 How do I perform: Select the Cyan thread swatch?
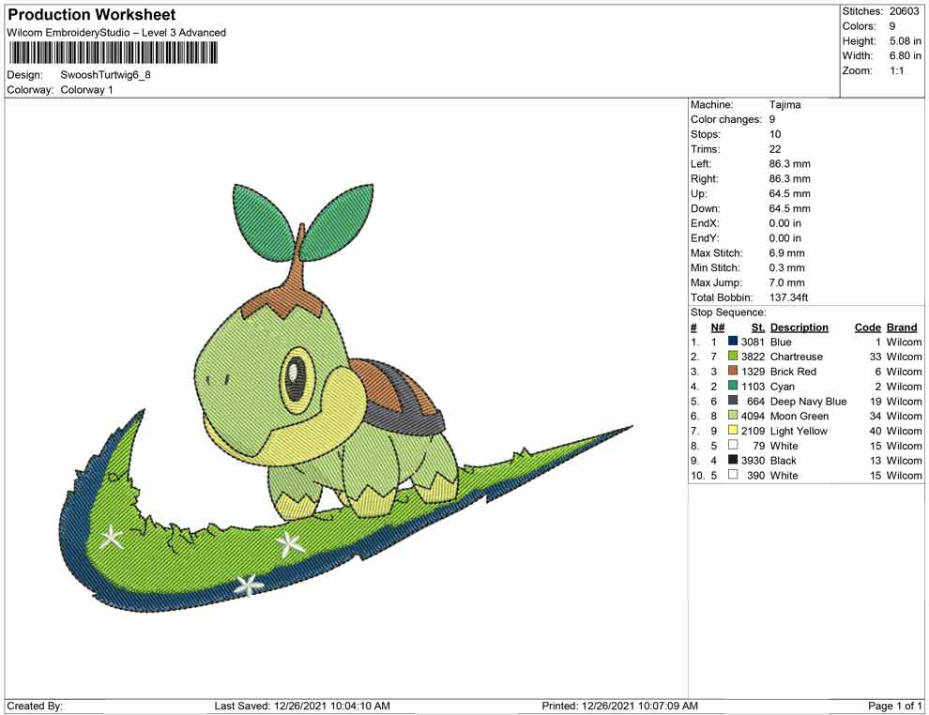coord(733,386)
